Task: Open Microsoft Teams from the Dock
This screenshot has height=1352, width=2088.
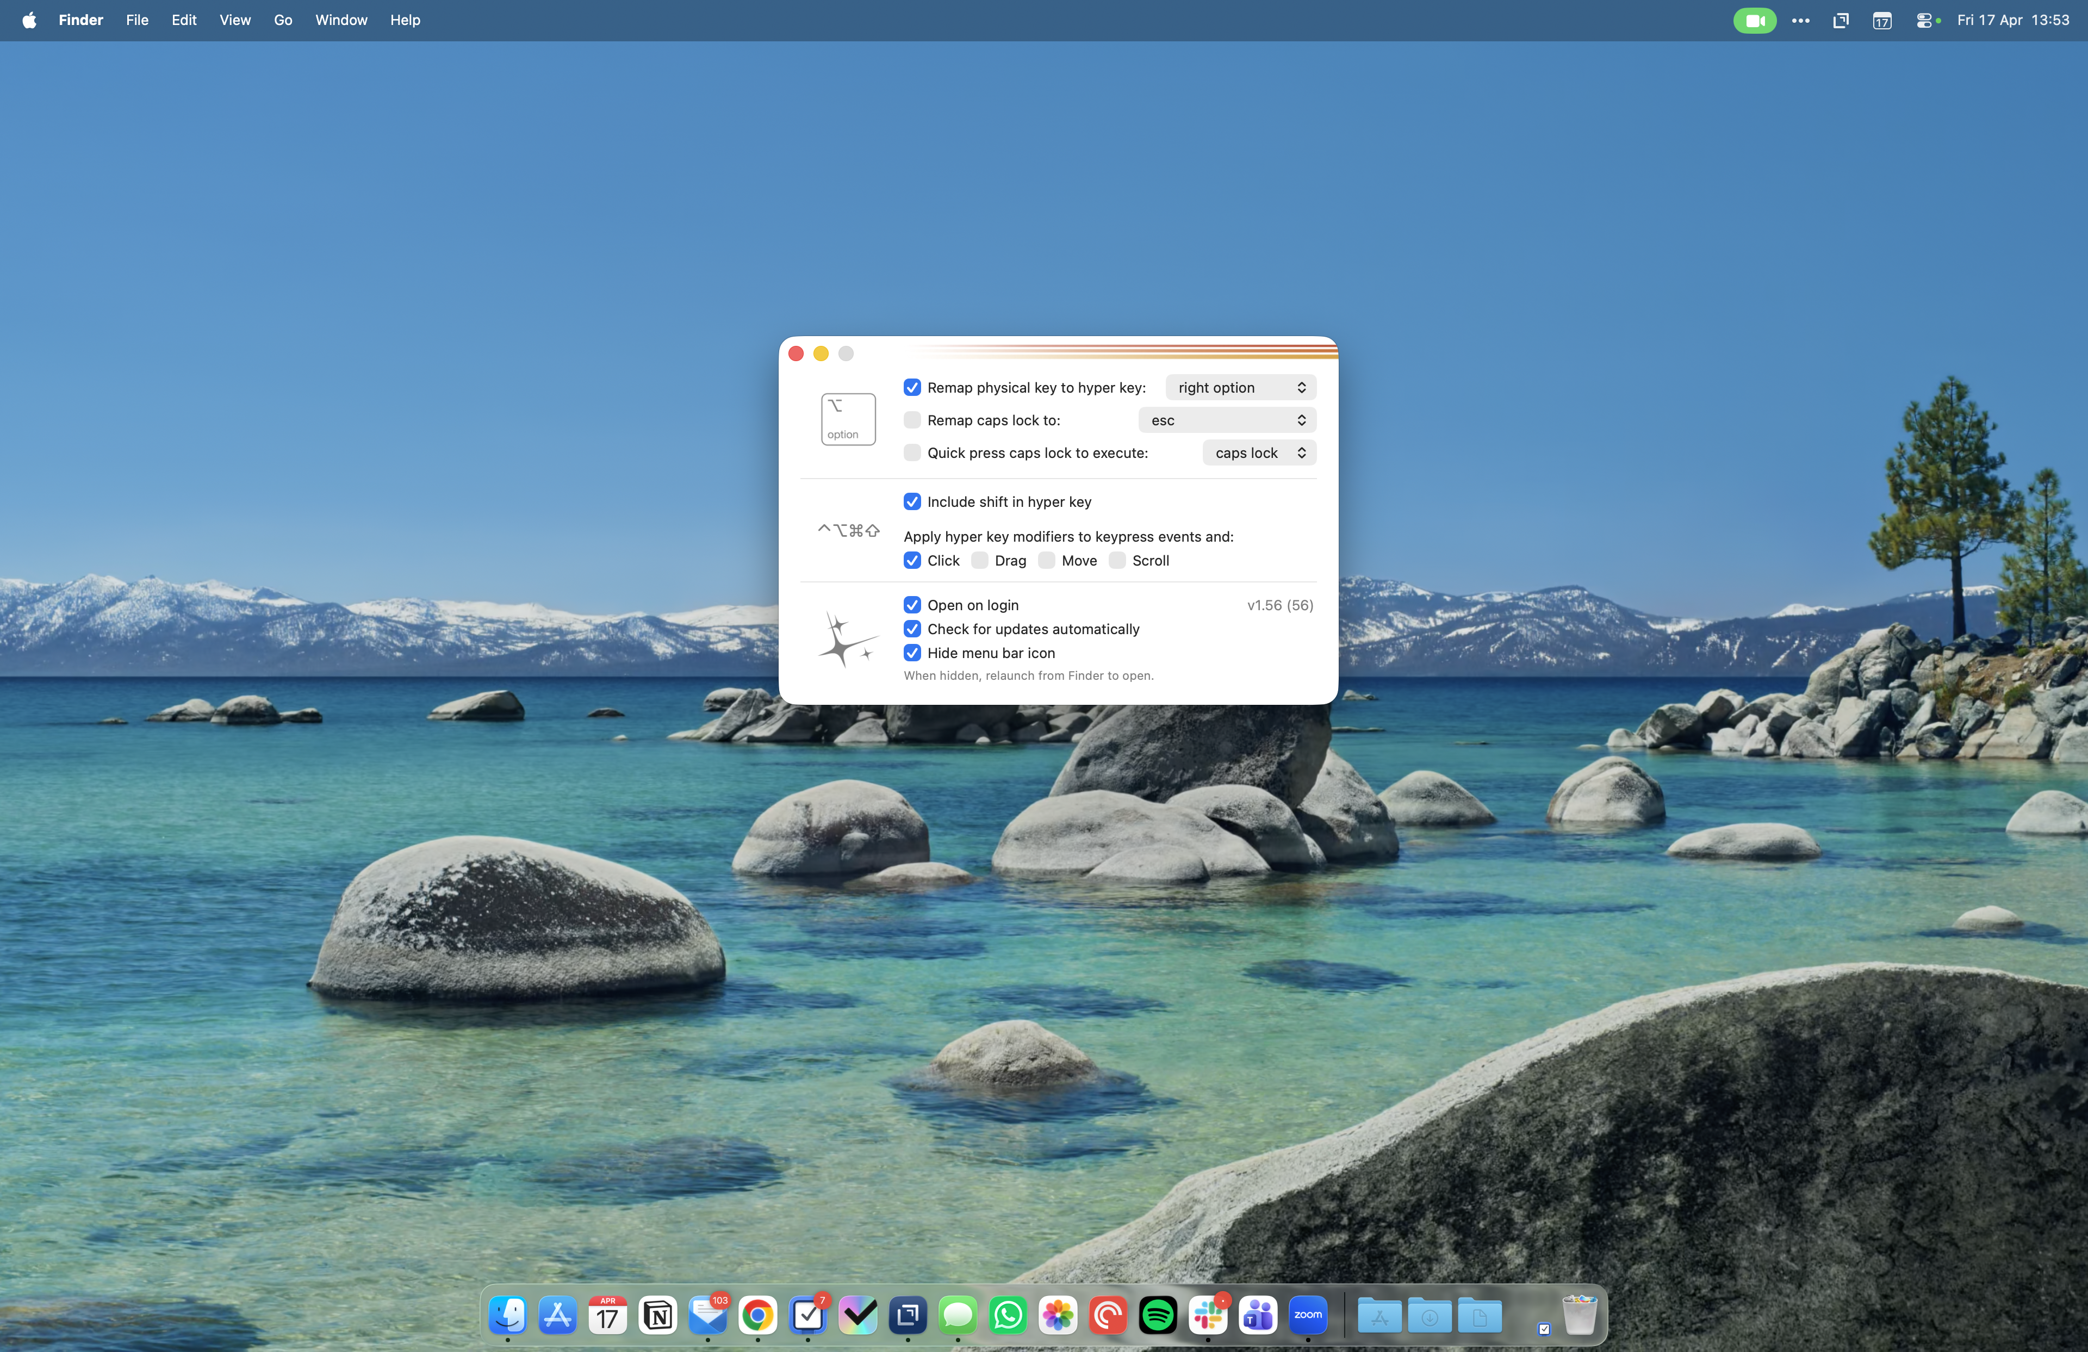Action: pos(1257,1315)
